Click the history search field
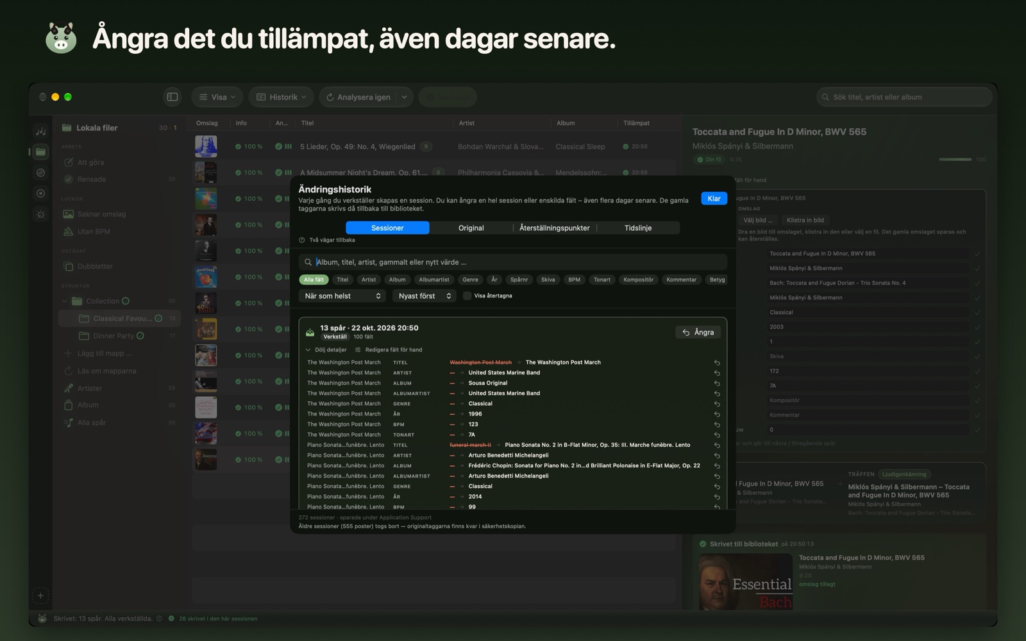Viewport: 1026px width, 641px height. (513, 262)
